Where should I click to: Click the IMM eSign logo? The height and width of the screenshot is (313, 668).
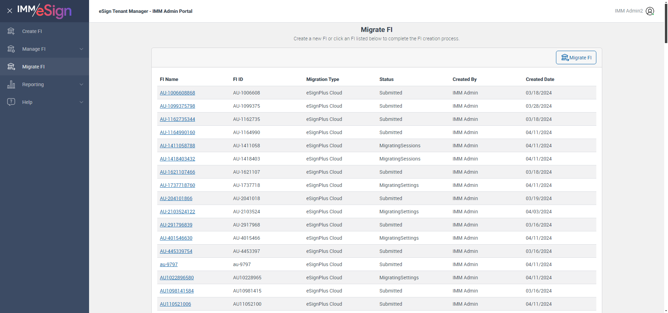(x=45, y=11)
